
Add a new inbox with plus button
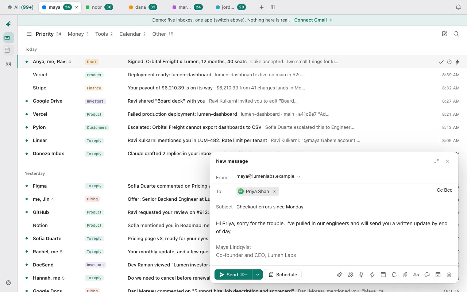(x=261, y=7)
